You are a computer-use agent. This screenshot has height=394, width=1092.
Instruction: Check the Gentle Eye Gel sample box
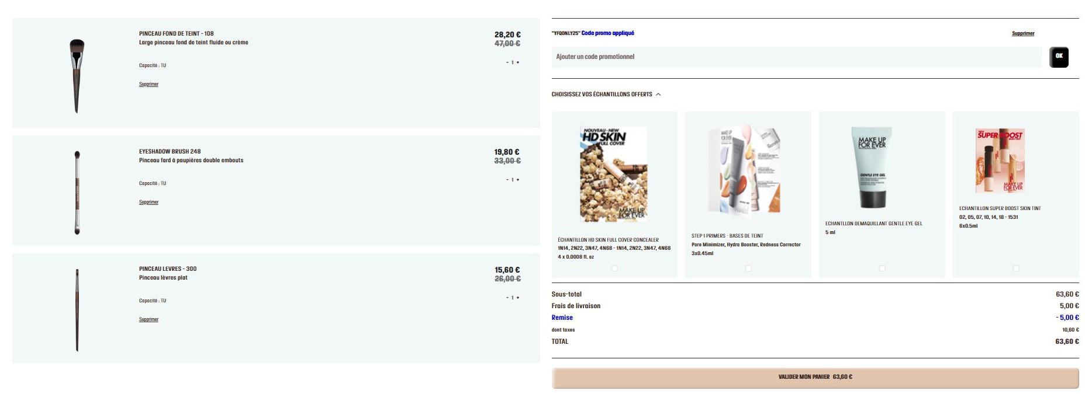[x=882, y=269]
